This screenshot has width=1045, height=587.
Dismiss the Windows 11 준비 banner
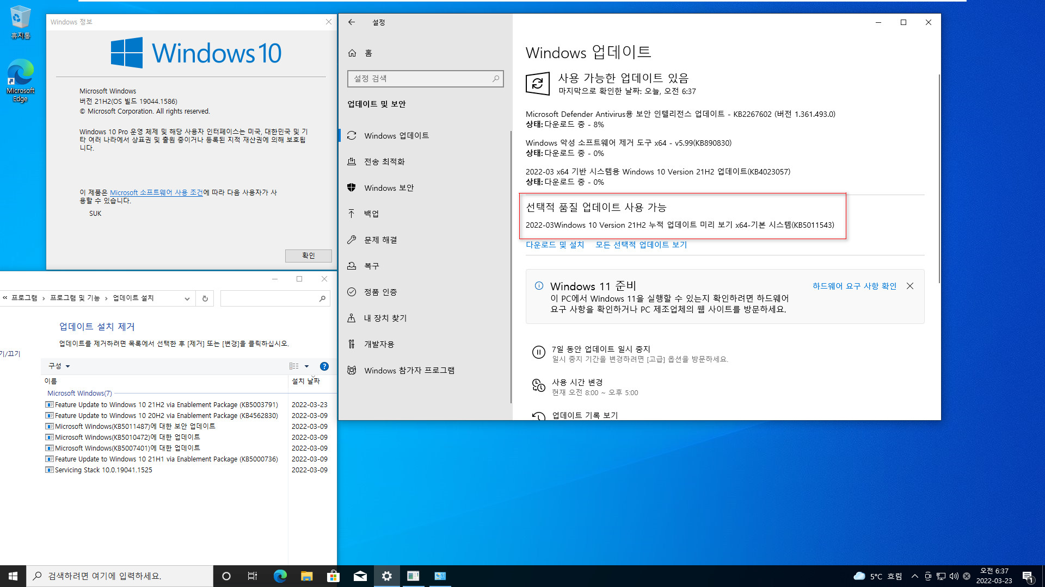tap(910, 286)
